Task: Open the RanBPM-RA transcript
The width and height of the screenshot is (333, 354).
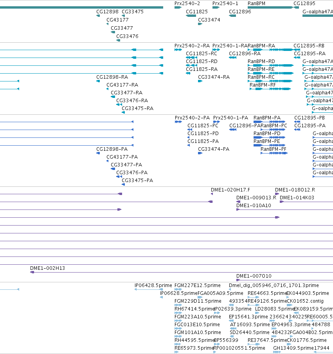Action: pos(261,46)
